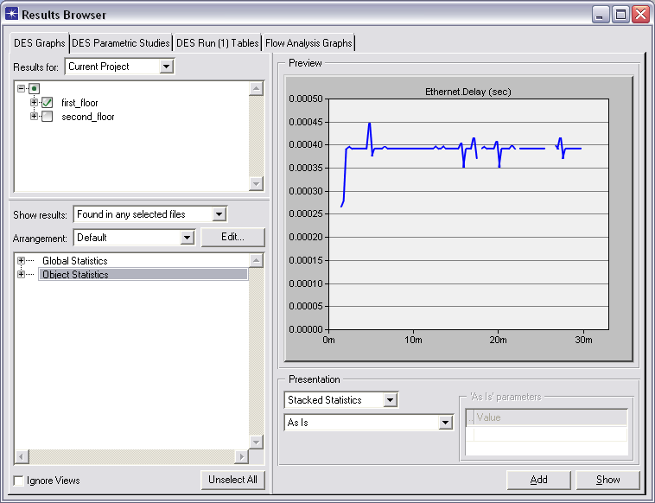Screen dimensions: 655x503
Task: Click the Results Browser title bar icon
Action: tap(11, 15)
